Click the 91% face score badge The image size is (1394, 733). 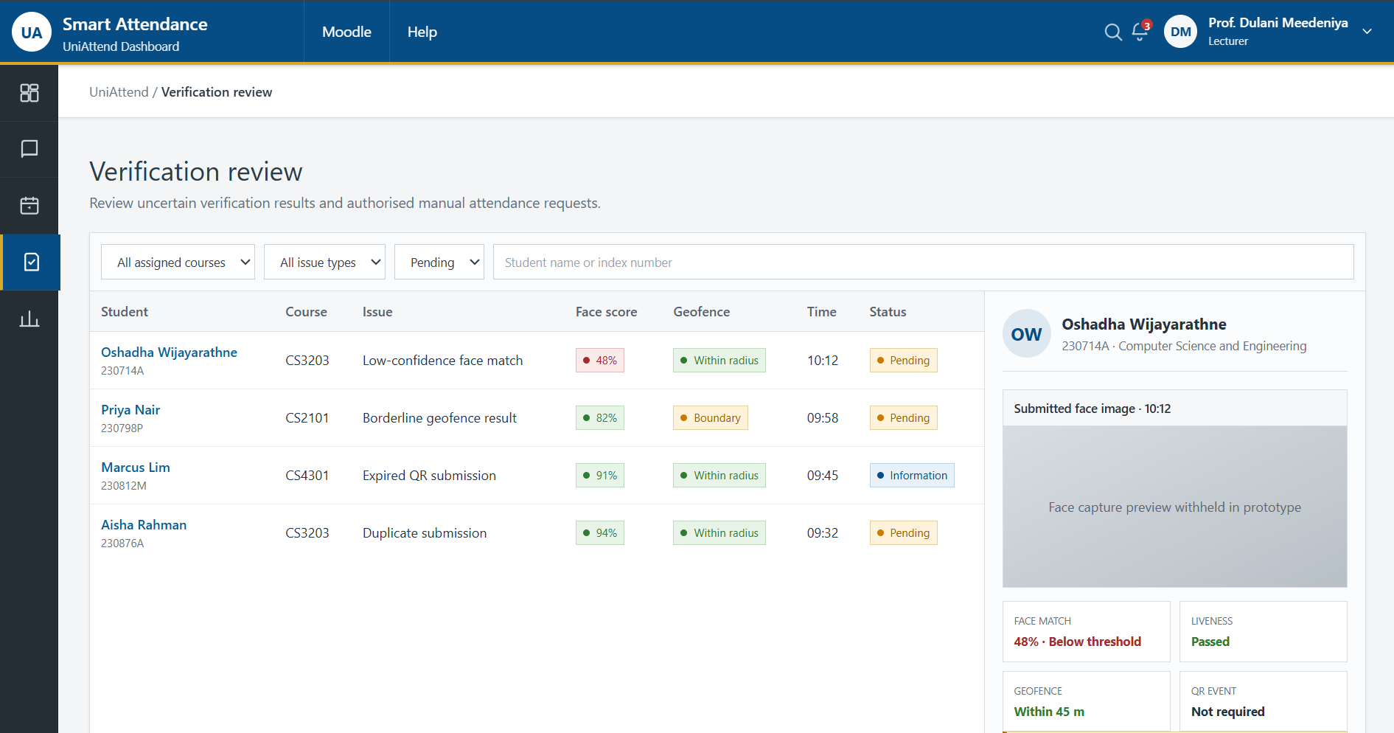click(x=599, y=475)
